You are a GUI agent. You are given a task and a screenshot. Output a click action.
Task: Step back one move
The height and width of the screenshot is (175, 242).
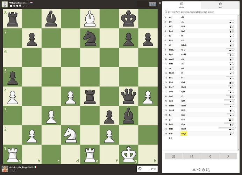[210, 156]
